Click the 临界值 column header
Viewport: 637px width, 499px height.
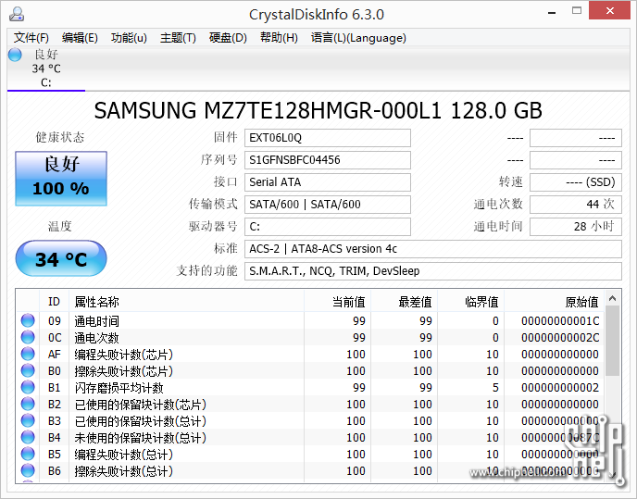pos(471,302)
